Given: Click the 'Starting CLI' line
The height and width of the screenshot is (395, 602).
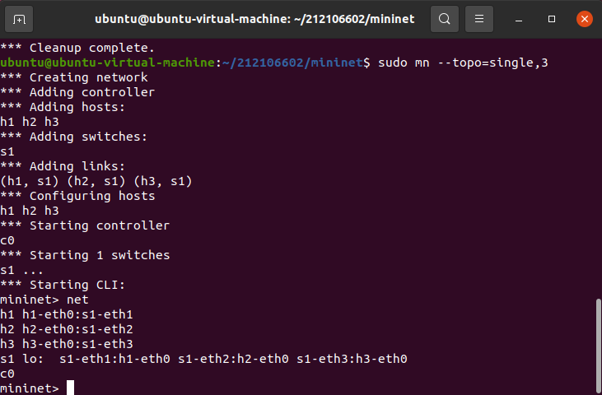Looking at the screenshot, I should (63, 285).
